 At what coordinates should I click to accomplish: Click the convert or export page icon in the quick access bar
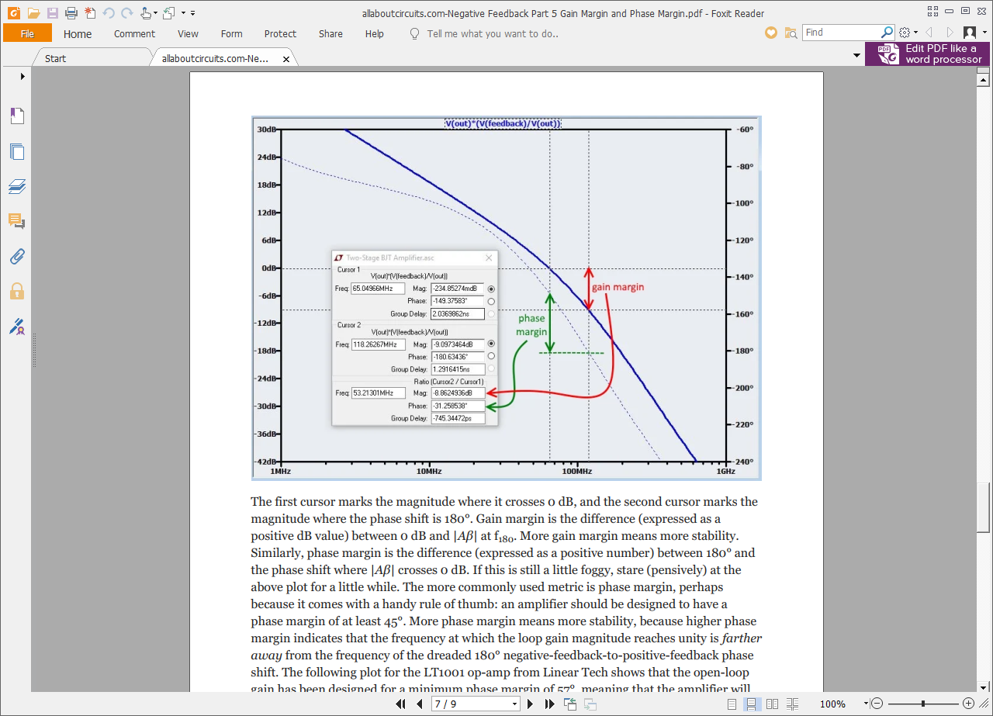pos(169,12)
